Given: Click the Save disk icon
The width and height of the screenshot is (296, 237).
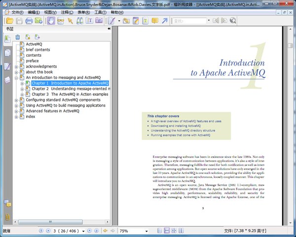Looking at the screenshot, I should click(x=19, y=21).
